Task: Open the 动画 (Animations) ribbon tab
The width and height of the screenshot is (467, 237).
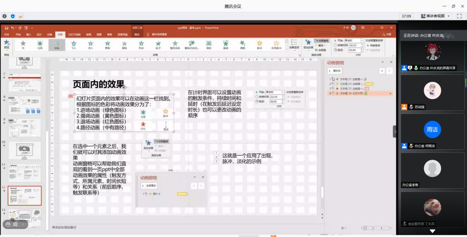Action: pos(60,34)
